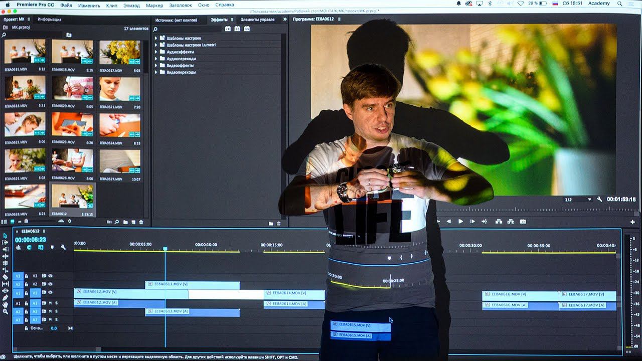Click Export Frame camera icon
The width and height of the screenshot is (642, 361).
click(x=523, y=221)
